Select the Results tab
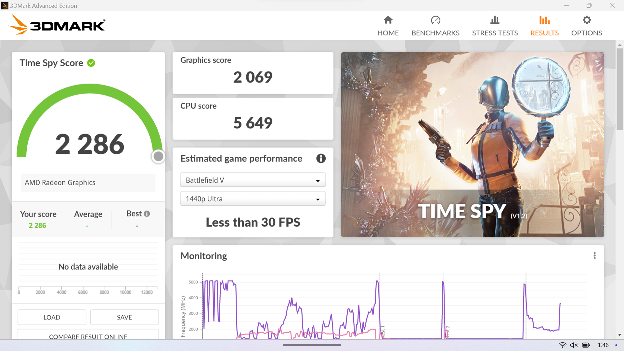Viewport: 624px width, 351px height. pyautogui.click(x=544, y=26)
